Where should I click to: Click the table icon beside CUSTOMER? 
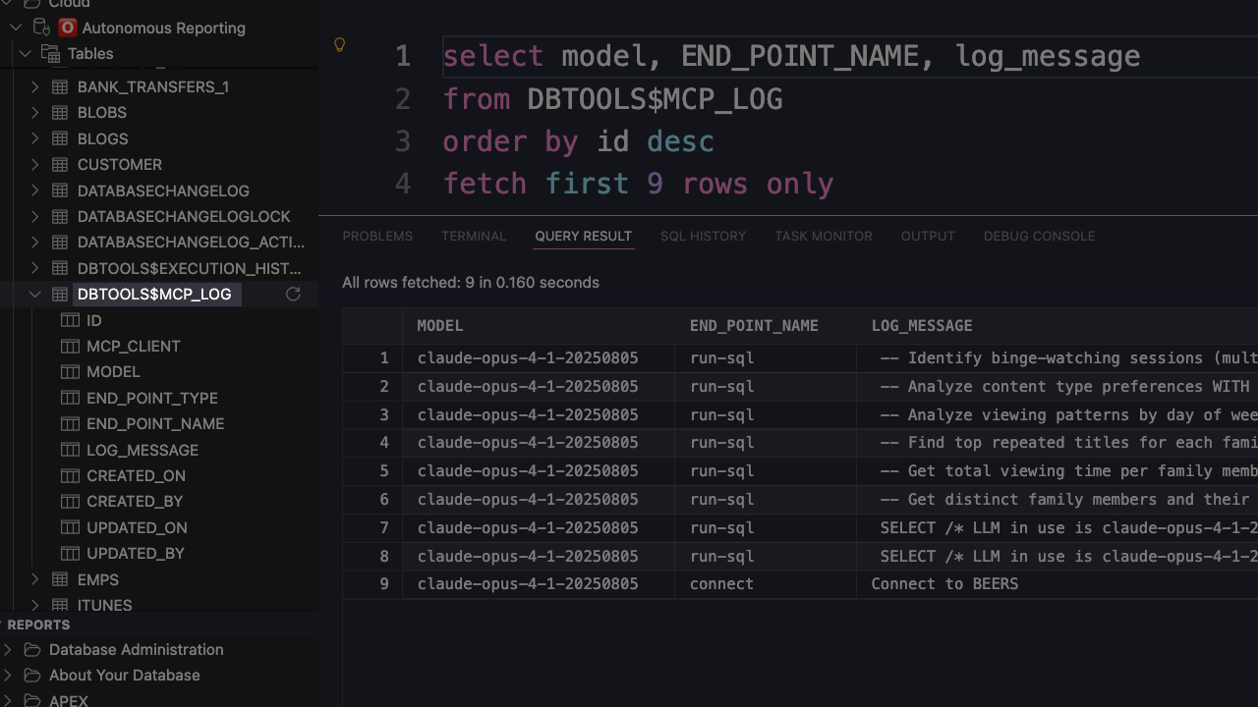click(60, 165)
